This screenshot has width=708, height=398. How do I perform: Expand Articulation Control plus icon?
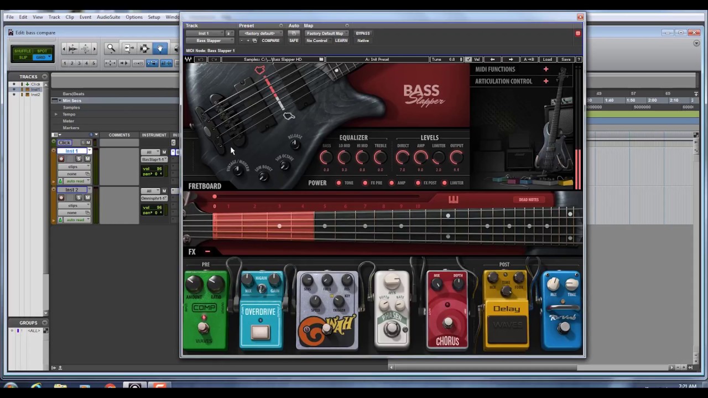pos(546,81)
